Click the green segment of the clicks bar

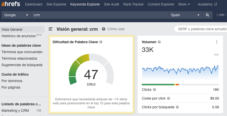tap(158, 85)
